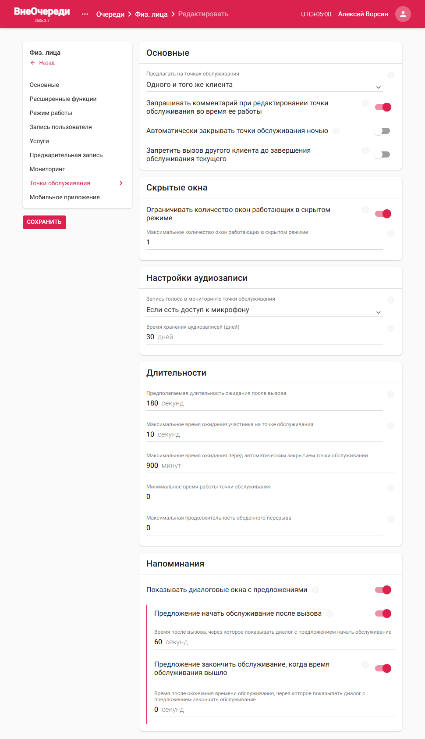Click the three-dots breadcrumb menu icon
425x739 pixels.
85,14
